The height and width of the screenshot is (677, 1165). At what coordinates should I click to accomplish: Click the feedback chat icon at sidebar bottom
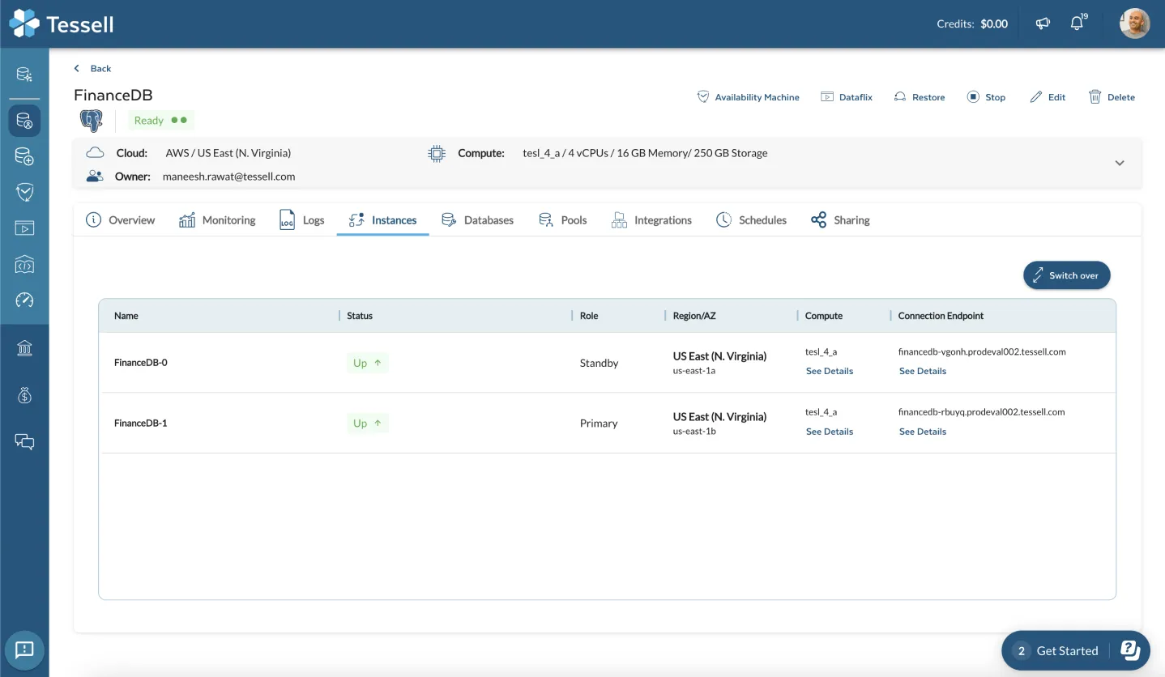24,650
